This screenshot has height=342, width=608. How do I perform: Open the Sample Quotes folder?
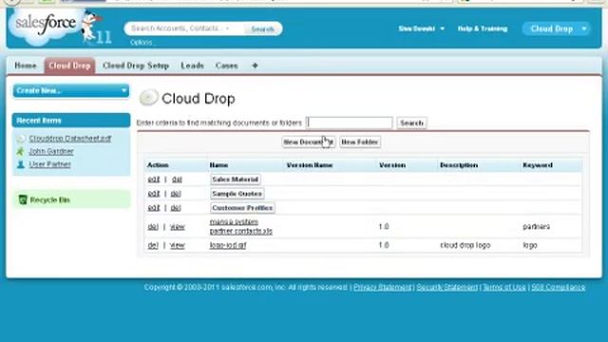tap(237, 194)
